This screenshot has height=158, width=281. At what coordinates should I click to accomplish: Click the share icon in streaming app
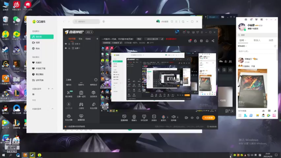click(213, 41)
